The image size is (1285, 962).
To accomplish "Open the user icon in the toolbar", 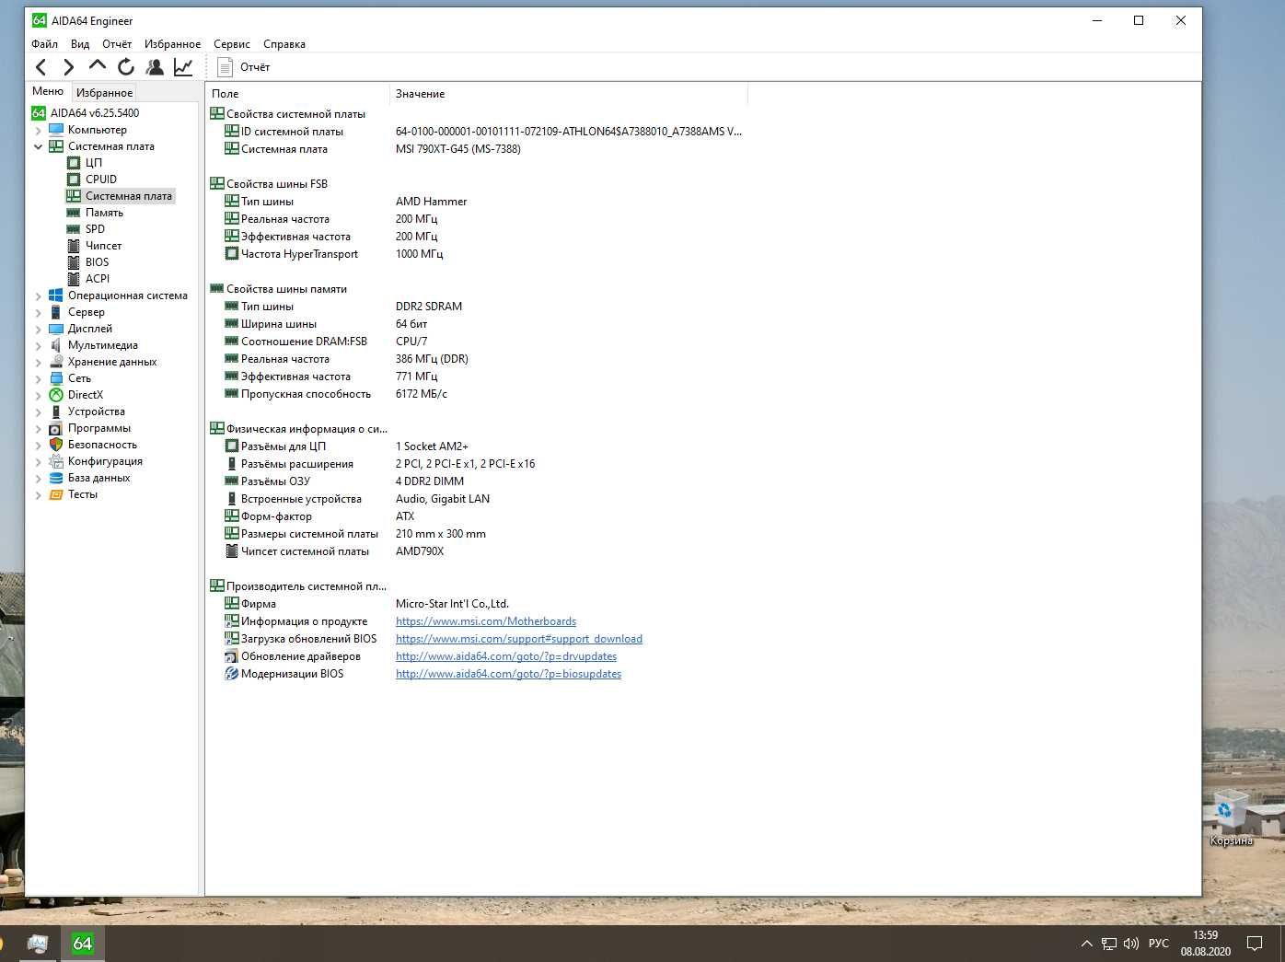I will (x=155, y=66).
